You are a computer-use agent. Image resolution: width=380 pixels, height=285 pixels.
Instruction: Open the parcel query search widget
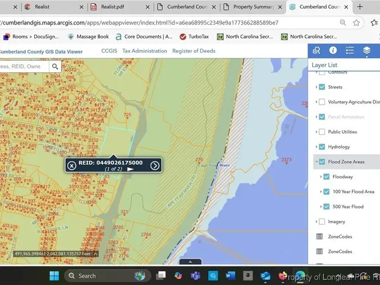pos(316,50)
